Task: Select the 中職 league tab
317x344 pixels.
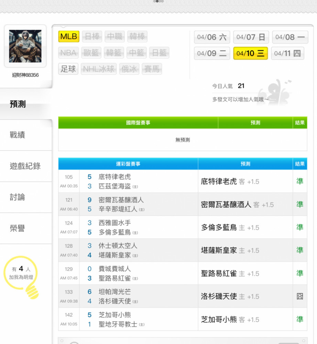Action: (x=114, y=36)
